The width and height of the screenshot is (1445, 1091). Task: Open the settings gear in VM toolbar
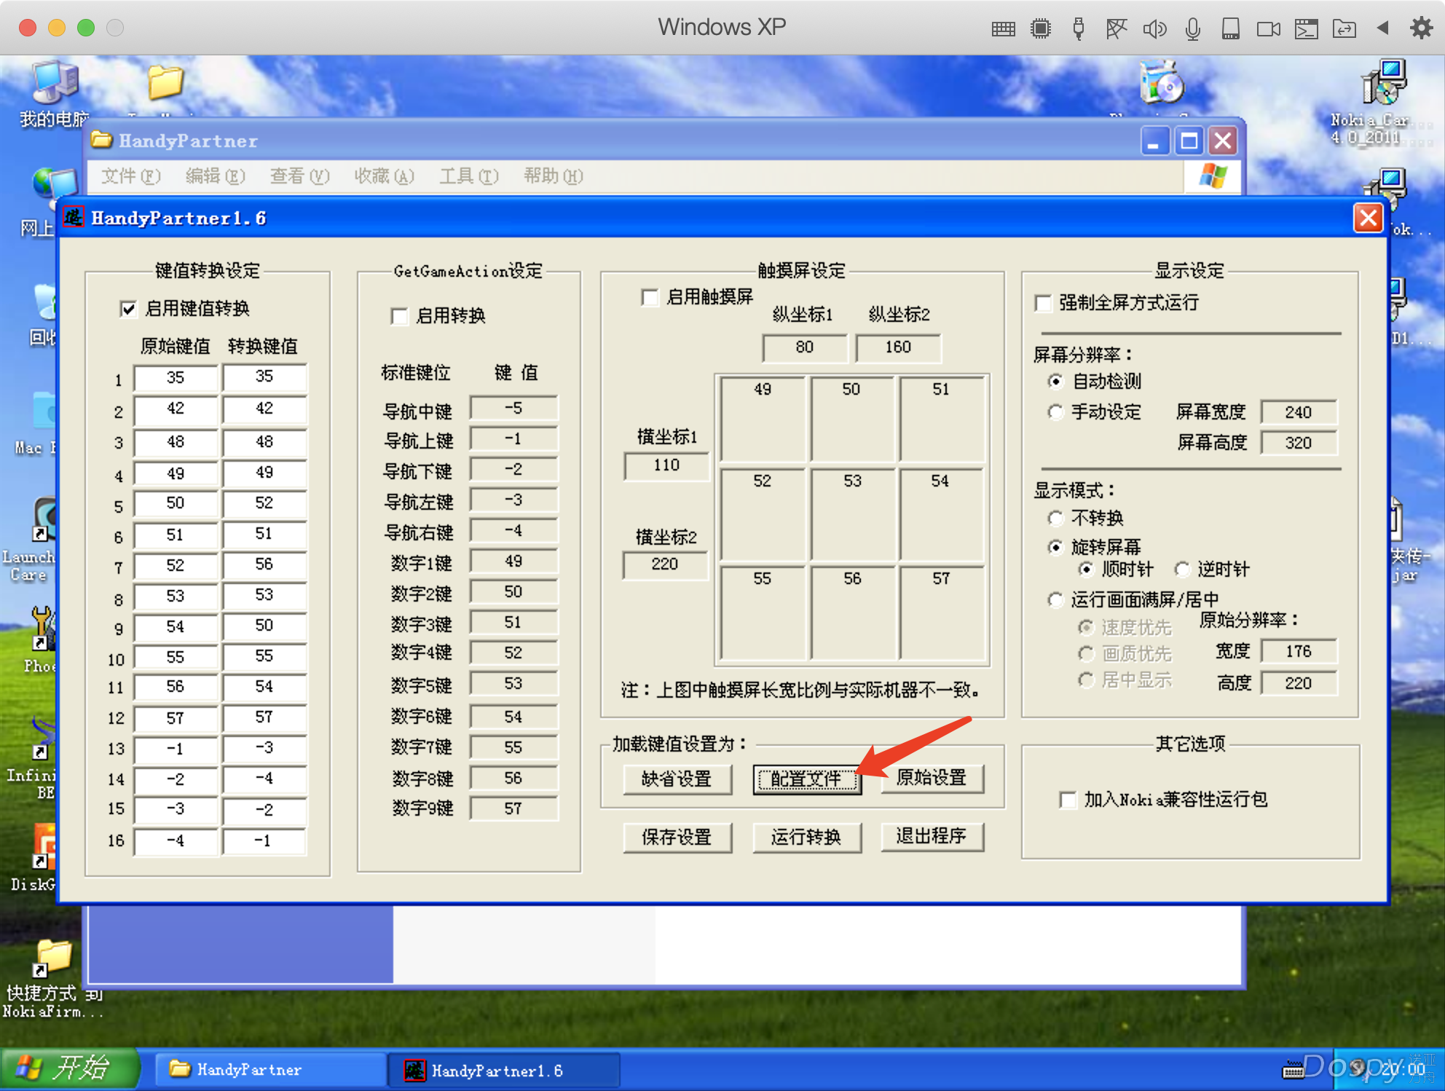pos(1421,28)
